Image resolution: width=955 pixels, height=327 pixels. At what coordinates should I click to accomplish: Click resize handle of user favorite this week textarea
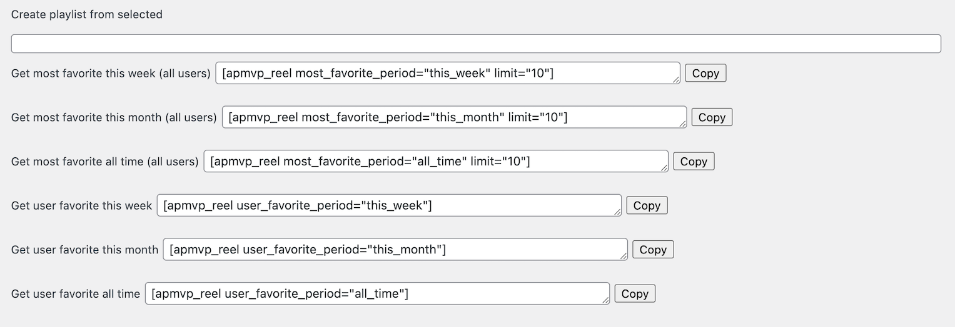[617, 212]
